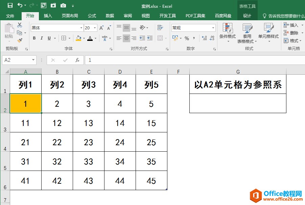The width and height of the screenshot is (305, 205).
Task: Open the insert function fx dialog
Action: point(77,60)
